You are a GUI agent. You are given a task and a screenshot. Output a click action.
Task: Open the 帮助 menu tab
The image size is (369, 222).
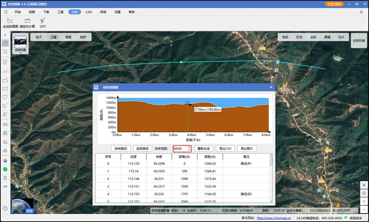(132, 12)
